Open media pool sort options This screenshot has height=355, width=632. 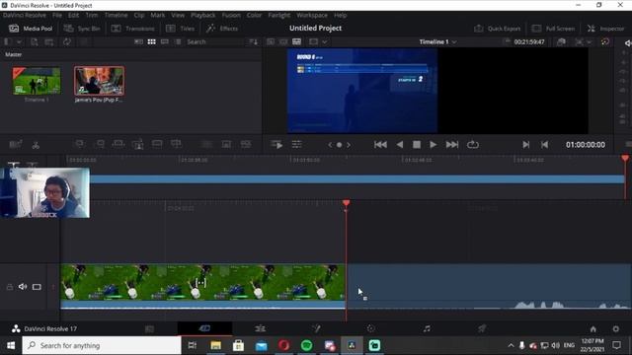coord(253,41)
